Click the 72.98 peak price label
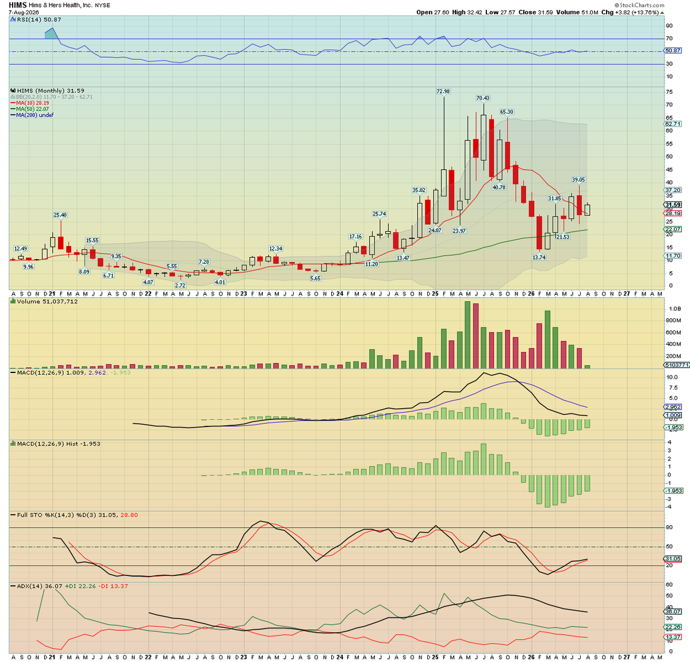690x662 pixels. (443, 91)
